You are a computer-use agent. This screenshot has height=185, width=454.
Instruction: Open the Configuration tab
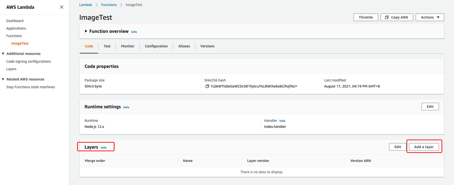156,46
